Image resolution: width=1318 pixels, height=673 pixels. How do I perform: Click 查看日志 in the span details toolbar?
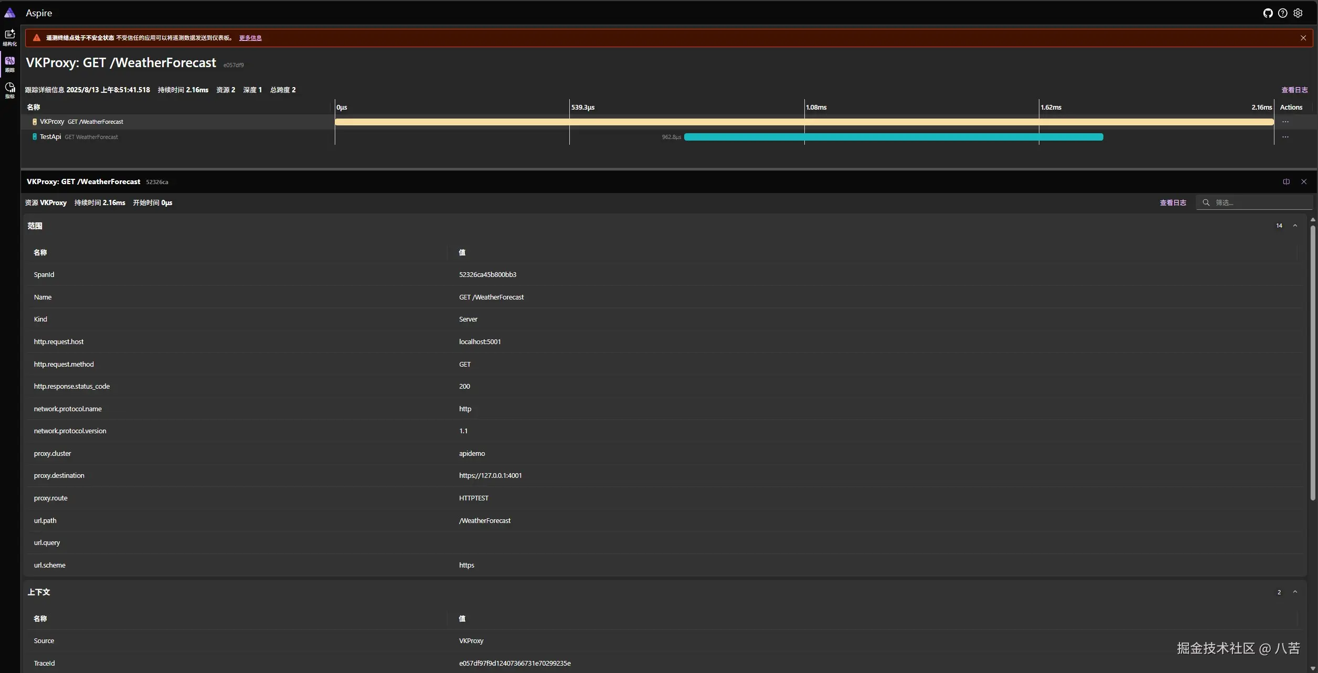[x=1172, y=202]
